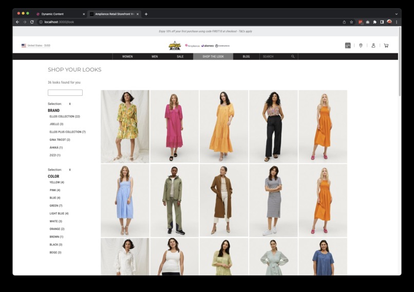
Task: Open the store locator pin icon
Action: pos(361,46)
